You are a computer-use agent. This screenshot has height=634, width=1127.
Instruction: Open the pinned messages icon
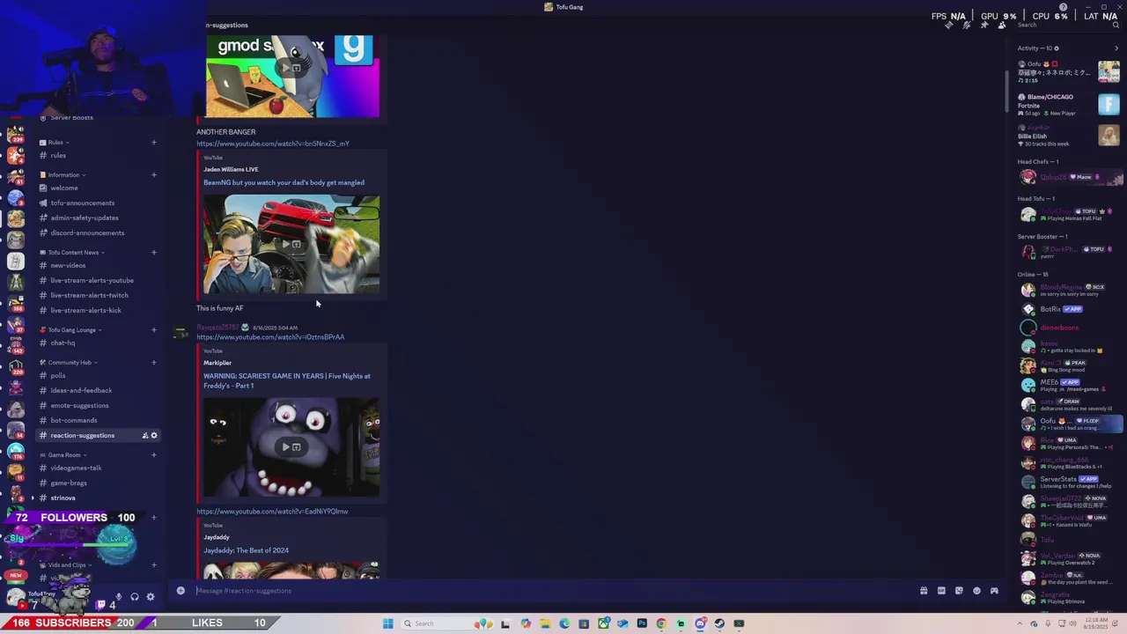click(x=983, y=25)
